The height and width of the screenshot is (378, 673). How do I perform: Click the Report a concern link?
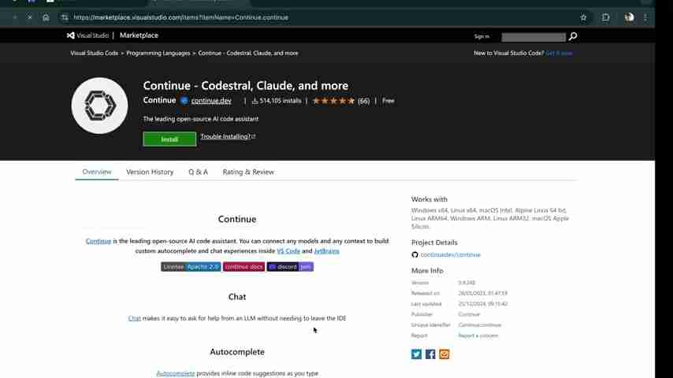tap(478, 335)
